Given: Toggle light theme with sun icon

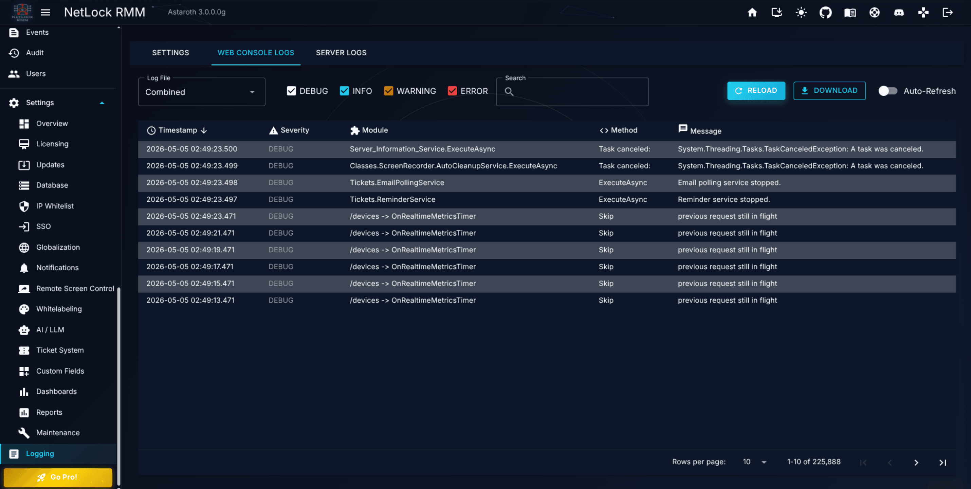Looking at the screenshot, I should (x=801, y=13).
